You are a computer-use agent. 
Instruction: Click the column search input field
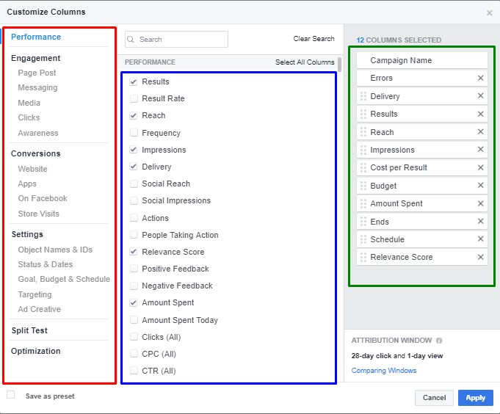point(176,39)
